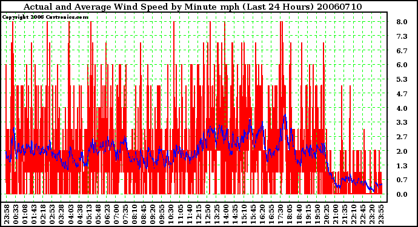Click the 6.7 y-axis label
This screenshot has width=418, height=227.
(x=402, y=51)
